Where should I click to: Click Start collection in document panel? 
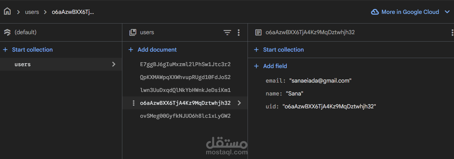point(279,50)
